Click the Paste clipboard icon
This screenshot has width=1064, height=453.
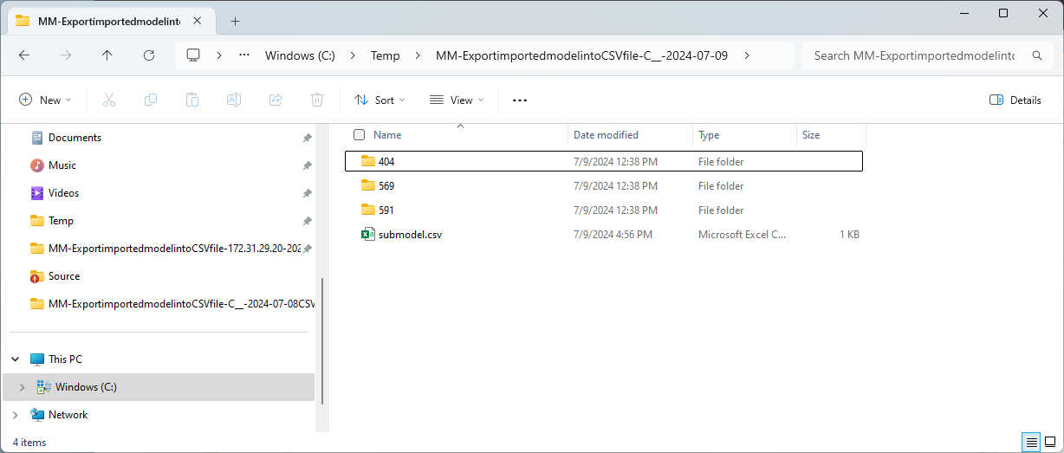click(192, 100)
